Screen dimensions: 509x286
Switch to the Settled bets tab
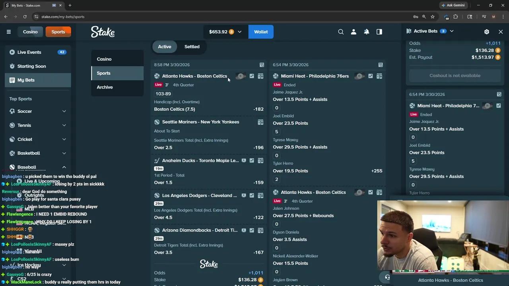coord(192,46)
